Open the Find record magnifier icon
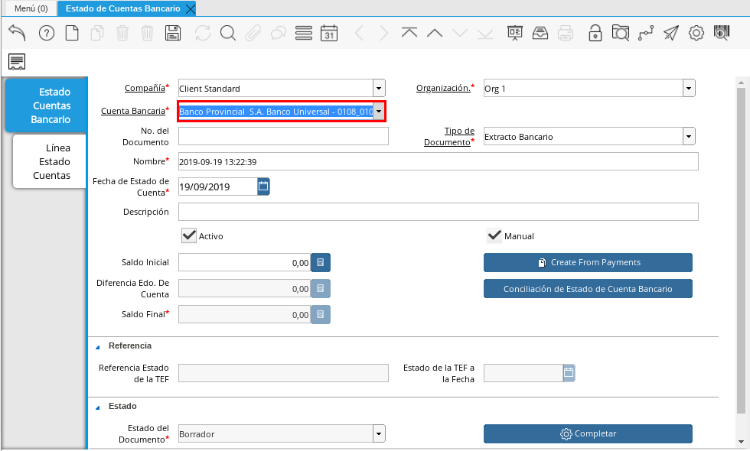This screenshot has width=750, height=451. click(228, 33)
